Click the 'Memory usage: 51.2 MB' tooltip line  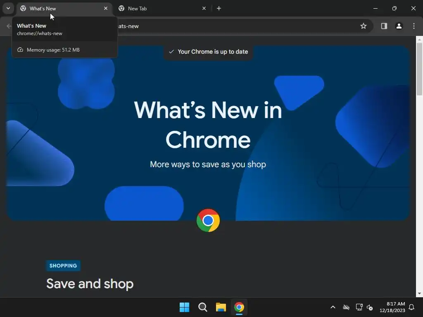(x=49, y=50)
